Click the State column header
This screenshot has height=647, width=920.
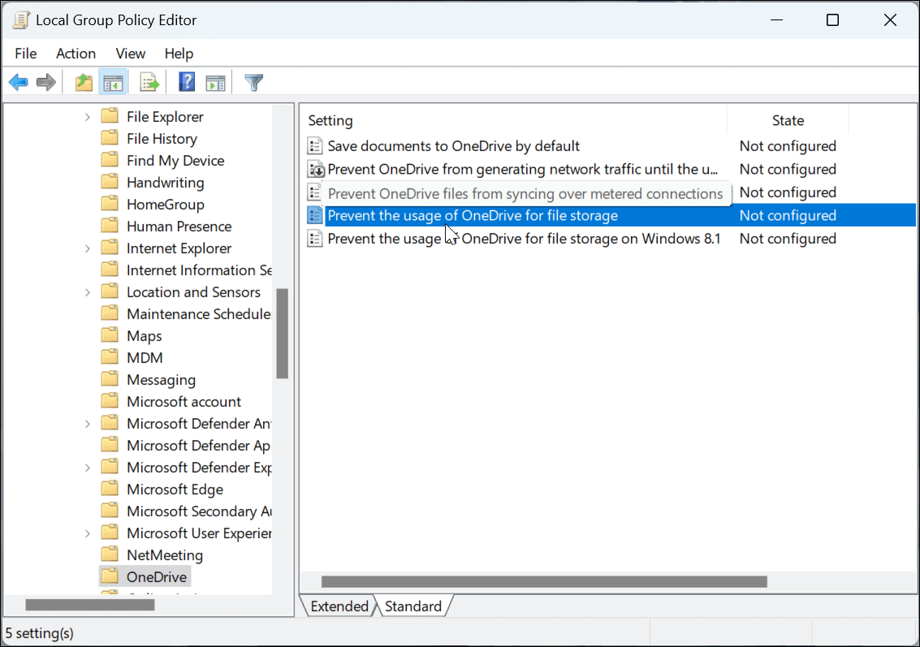[787, 120]
